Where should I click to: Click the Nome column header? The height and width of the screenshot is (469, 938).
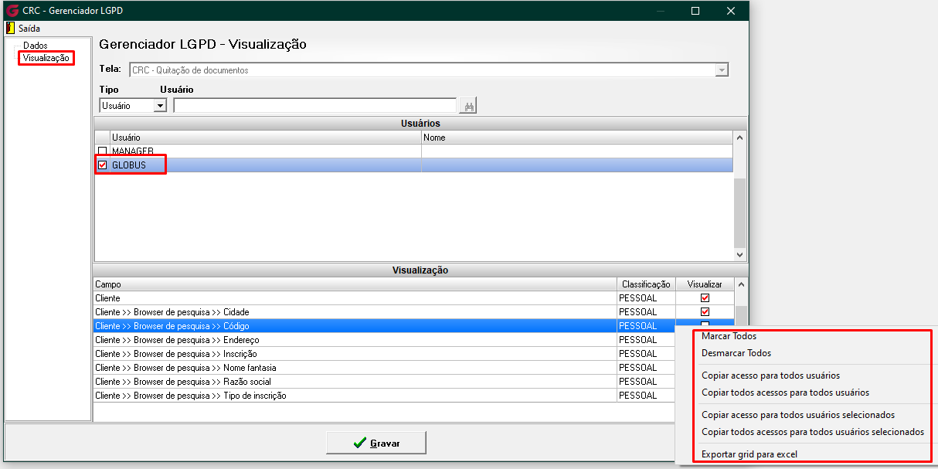578,138
